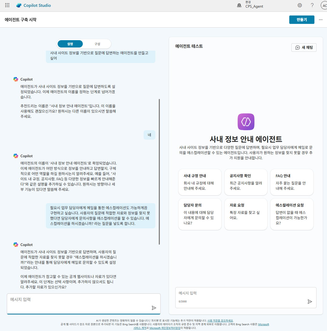Click the 사내 정보 안내 에이전트 title
Viewport: 327px width, 331px height.
coord(246,139)
